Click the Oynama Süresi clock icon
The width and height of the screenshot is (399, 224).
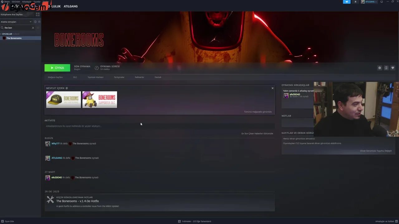(97, 68)
